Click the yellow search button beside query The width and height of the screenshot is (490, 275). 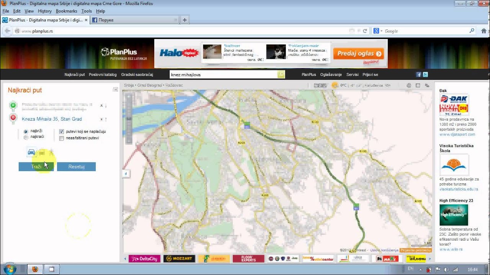(281, 74)
